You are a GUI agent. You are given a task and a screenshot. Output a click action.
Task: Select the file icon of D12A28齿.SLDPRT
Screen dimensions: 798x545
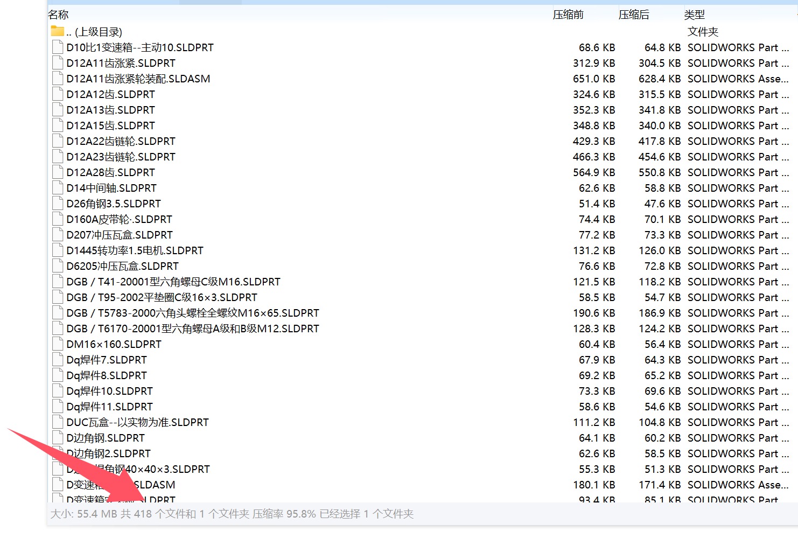[58, 172]
